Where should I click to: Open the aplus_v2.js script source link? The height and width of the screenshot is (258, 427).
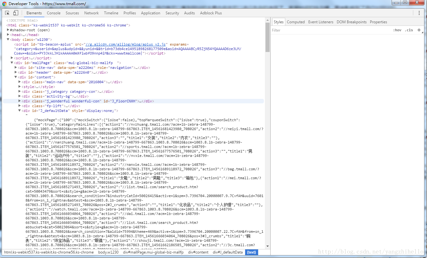click(x=125, y=44)
